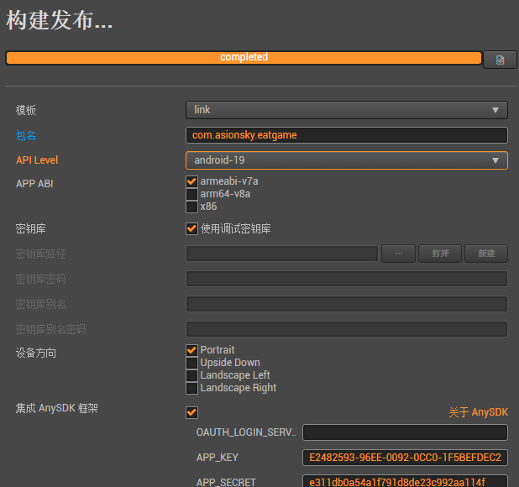Click the APP ABI label
Viewport: 519px width, 487px height.
pos(34,184)
